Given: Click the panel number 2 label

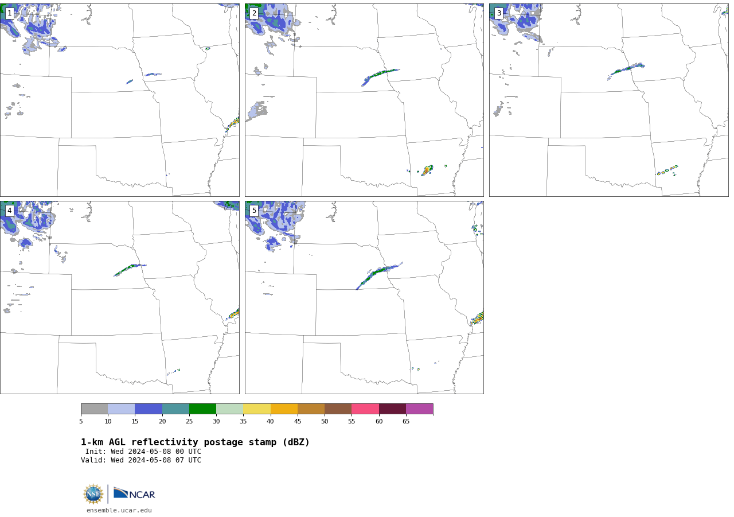Looking at the screenshot, I should coord(254,13).
